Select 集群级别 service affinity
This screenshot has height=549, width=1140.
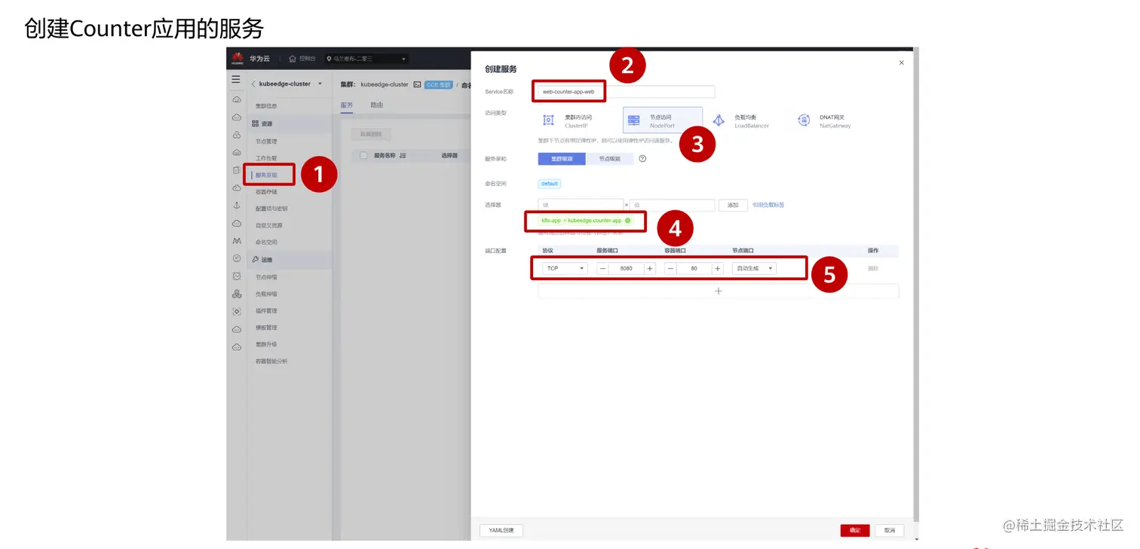[562, 159]
